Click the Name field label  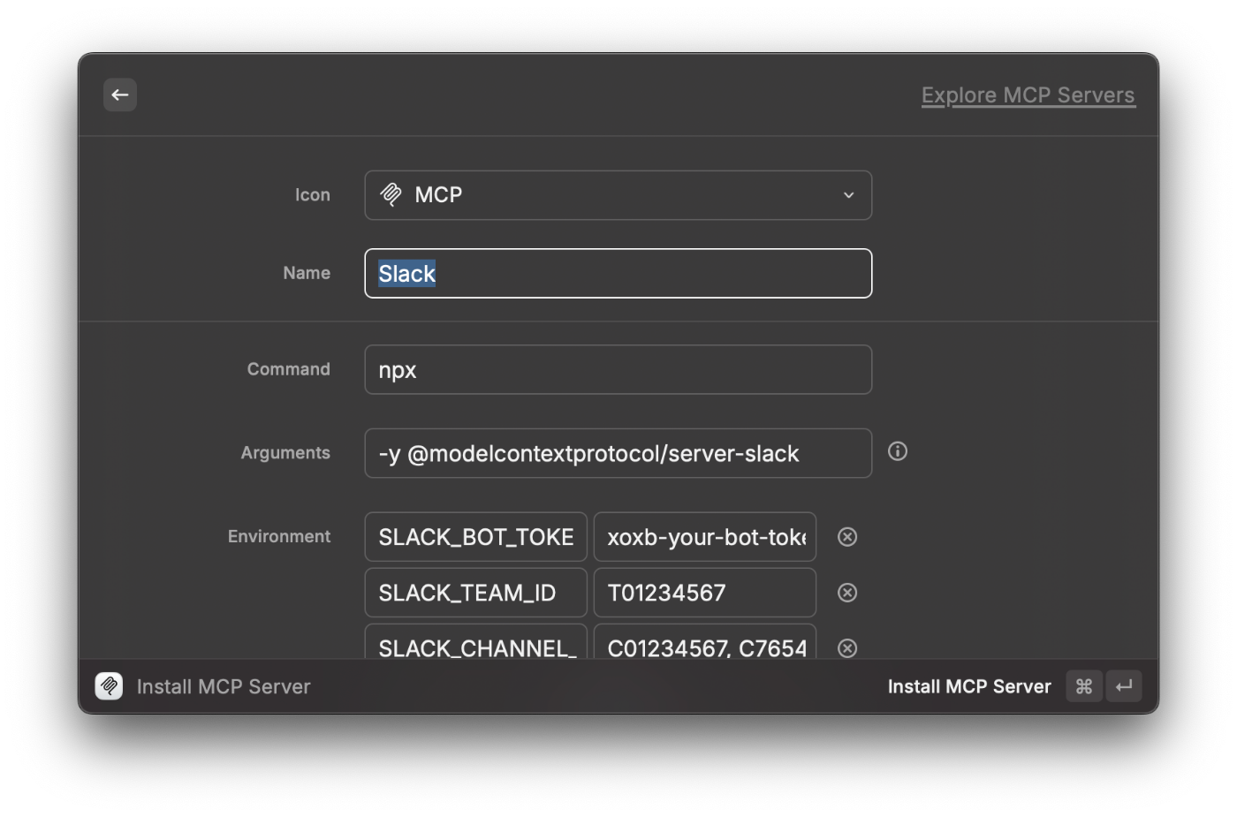pyautogui.click(x=307, y=274)
